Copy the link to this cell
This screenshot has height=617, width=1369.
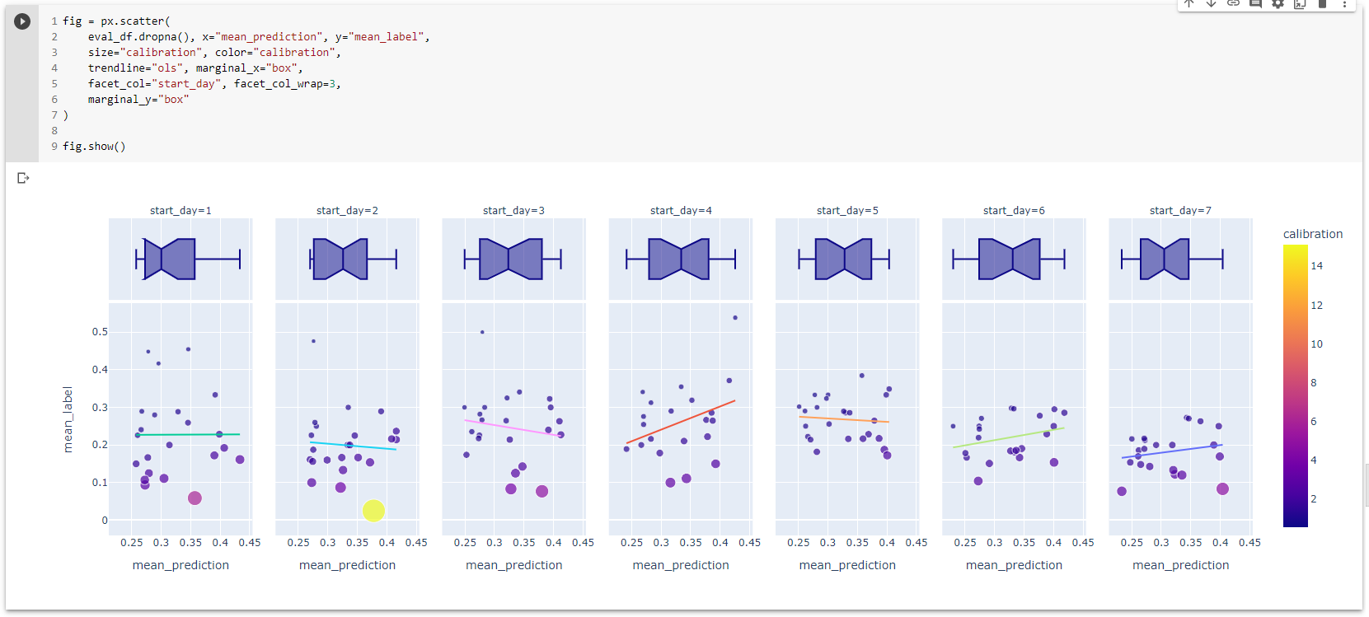pos(1234,5)
